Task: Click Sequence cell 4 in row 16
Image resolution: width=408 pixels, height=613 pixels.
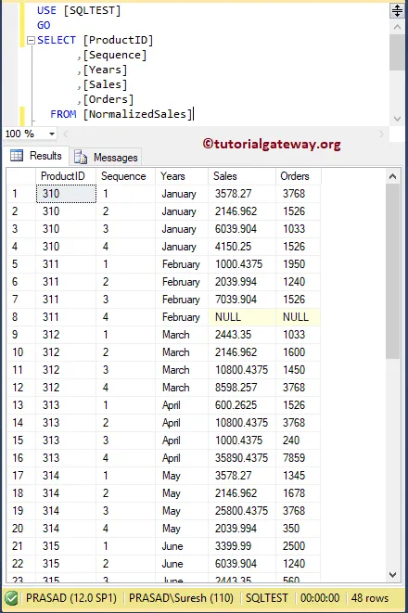Action: [125, 458]
